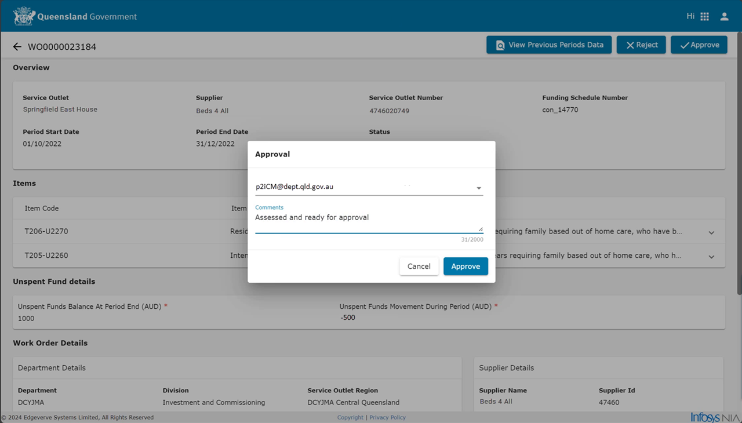This screenshot has height=423, width=742.
Task: Go back using the left arrow icon
Action: pos(17,46)
